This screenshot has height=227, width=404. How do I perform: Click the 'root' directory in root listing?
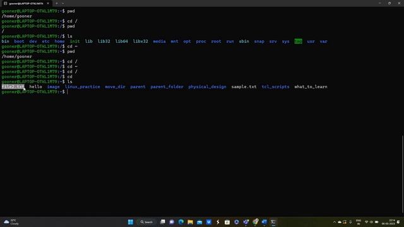216,42
